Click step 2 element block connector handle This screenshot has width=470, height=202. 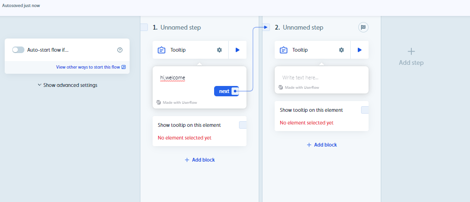point(365,110)
